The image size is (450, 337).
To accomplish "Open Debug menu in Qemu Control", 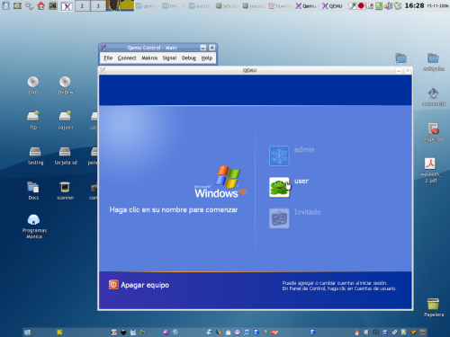I will point(189,58).
